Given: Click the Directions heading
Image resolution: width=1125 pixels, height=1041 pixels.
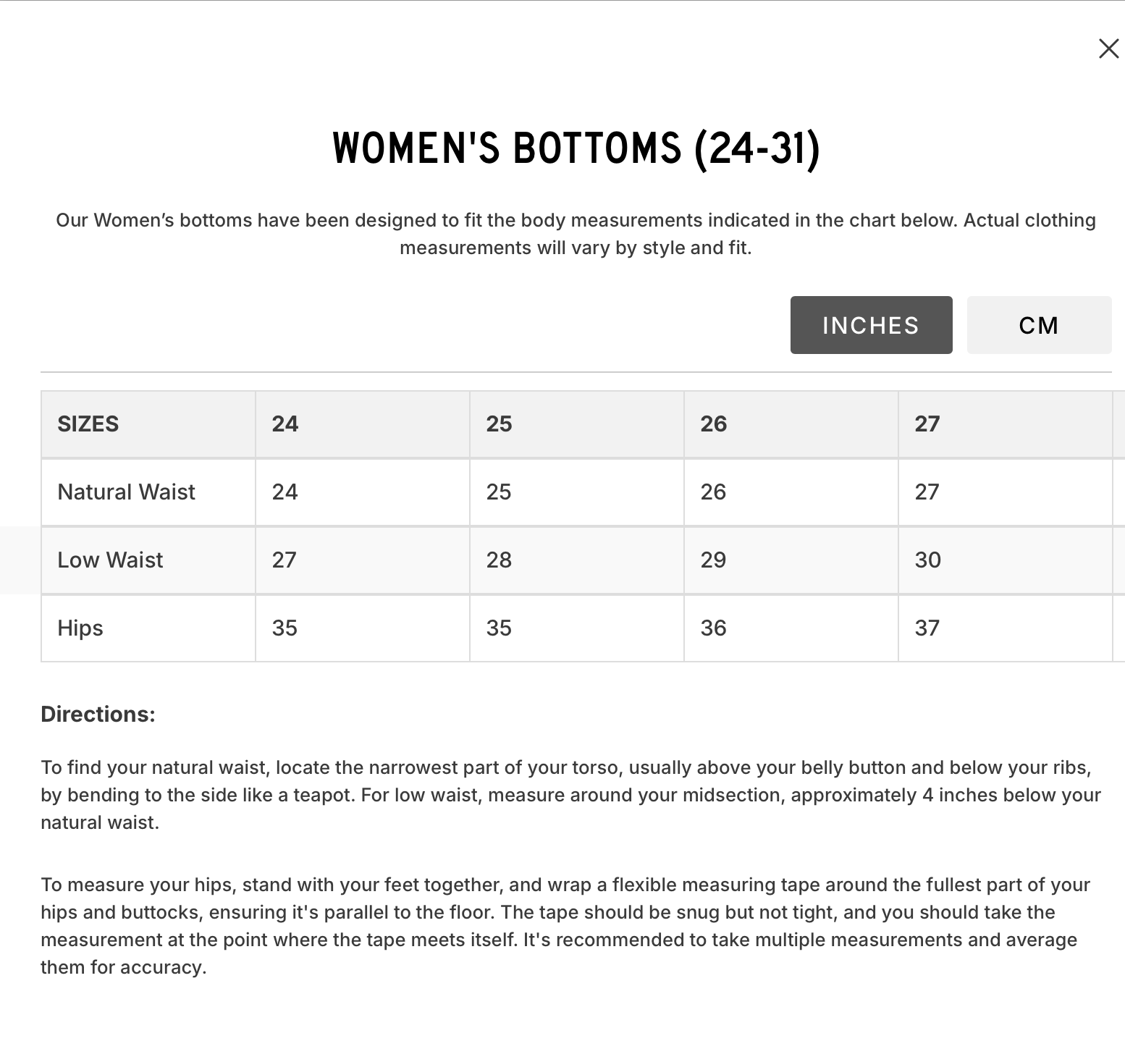Looking at the screenshot, I should [x=98, y=715].
